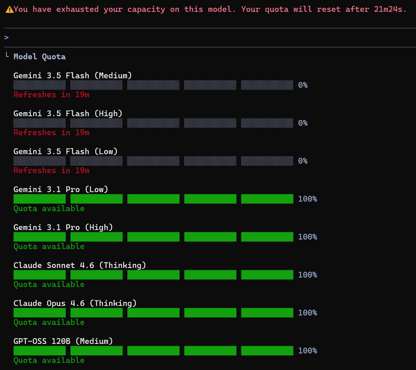Click Quota available under Claude Opus 4.6
Screen dimensions: 416x370
click(49, 322)
